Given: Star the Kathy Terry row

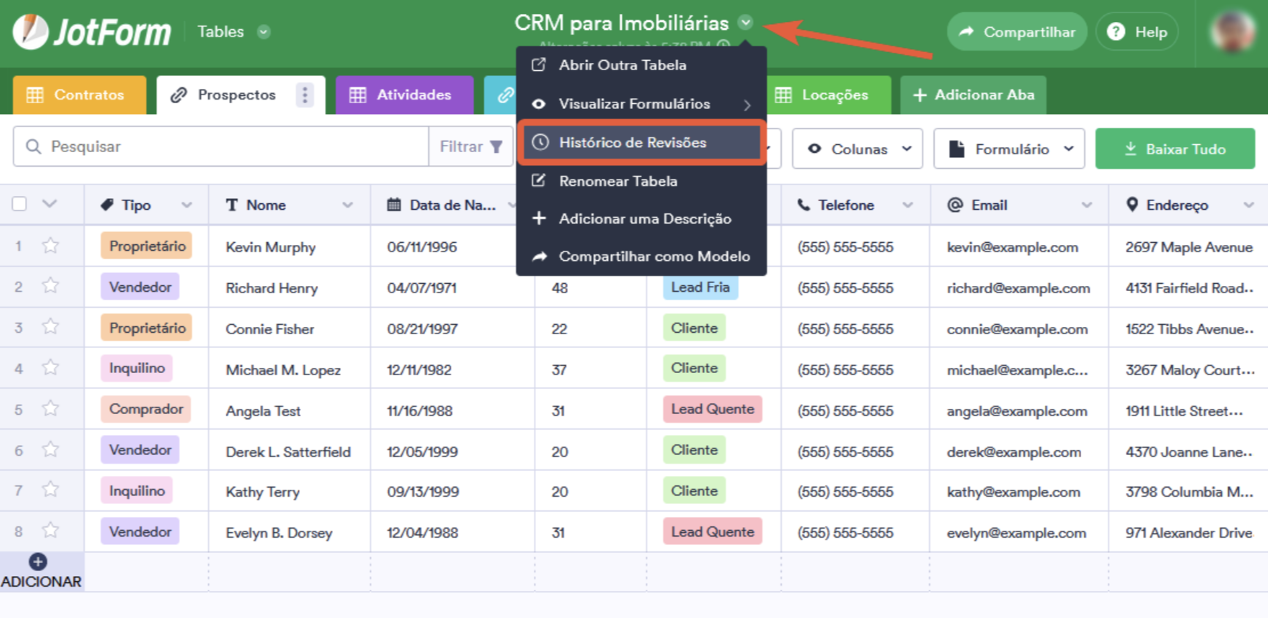Looking at the screenshot, I should pos(51,490).
